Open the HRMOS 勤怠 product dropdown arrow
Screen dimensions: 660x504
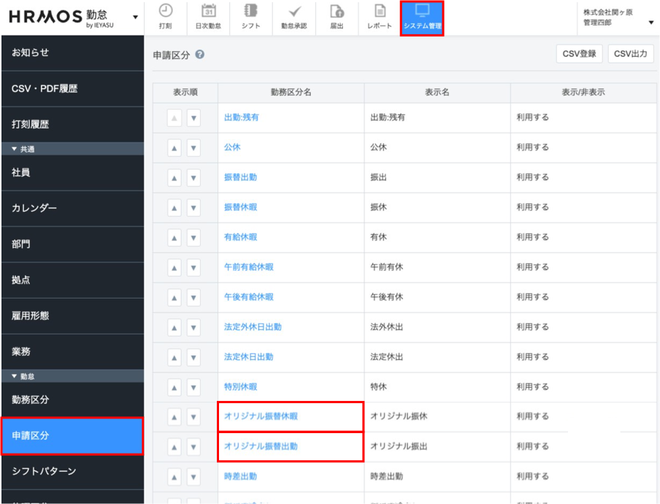coord(135,18)
